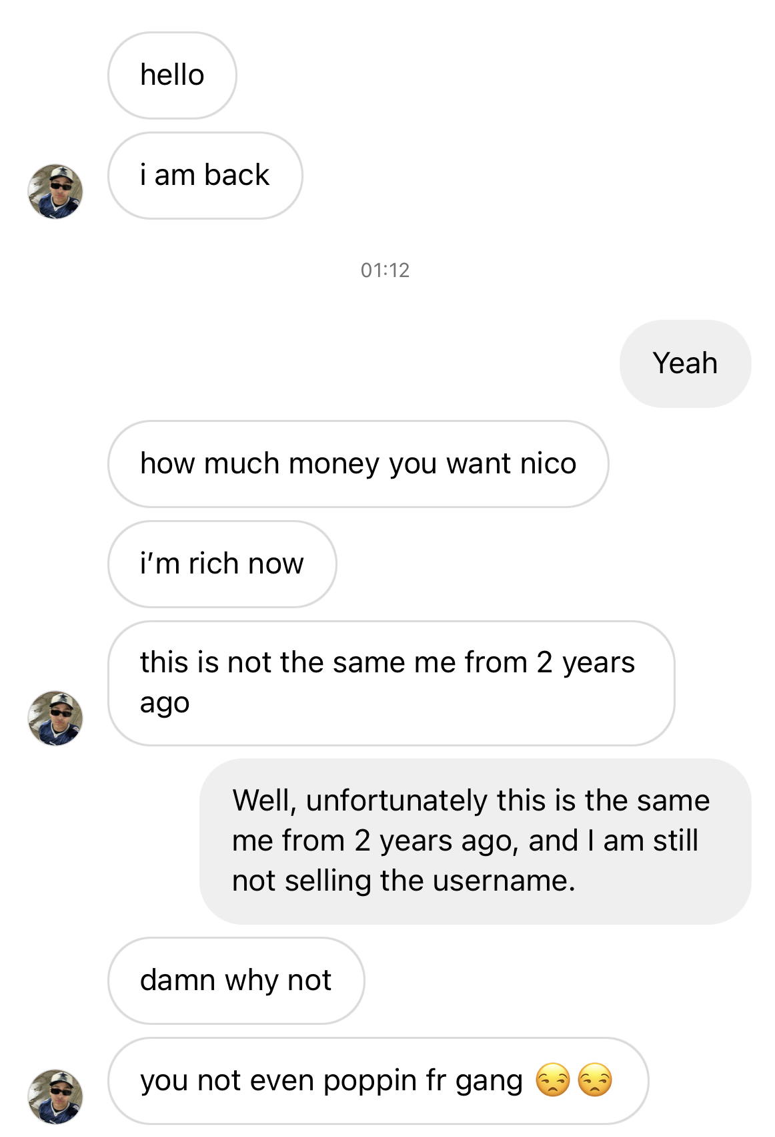Select the "hello" message bubble
This screenshot has height=1137, width=775.
[172, 75]
